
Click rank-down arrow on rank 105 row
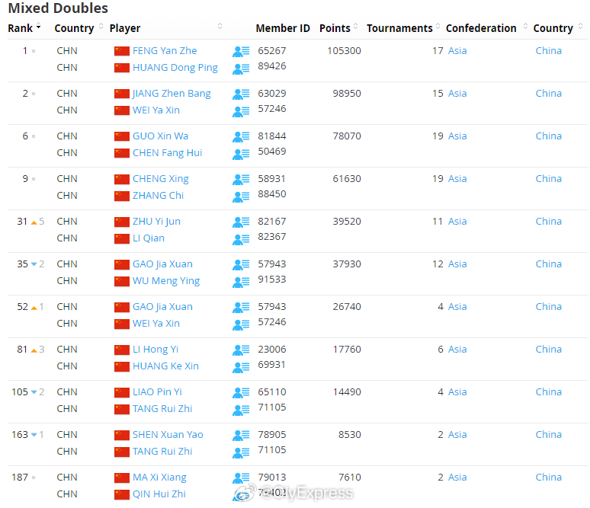[x=34, y=392]
